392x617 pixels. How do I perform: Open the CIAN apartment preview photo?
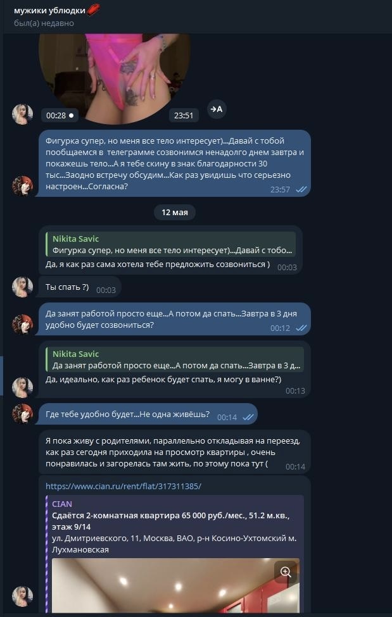point(175,585)
